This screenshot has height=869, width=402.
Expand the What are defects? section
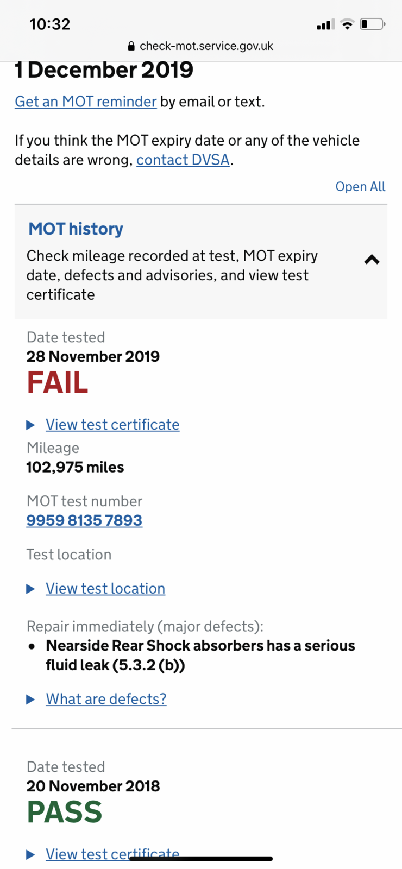coord(106,699)
